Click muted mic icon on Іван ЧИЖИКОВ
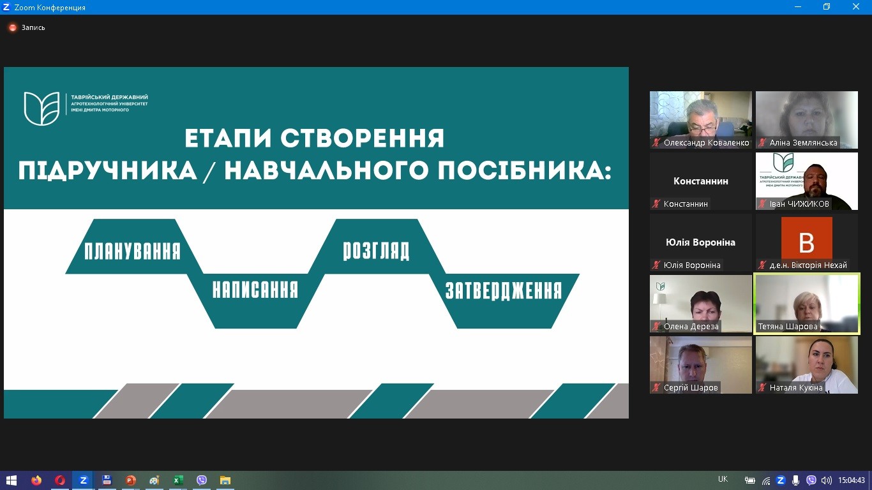 click(762, 204)
